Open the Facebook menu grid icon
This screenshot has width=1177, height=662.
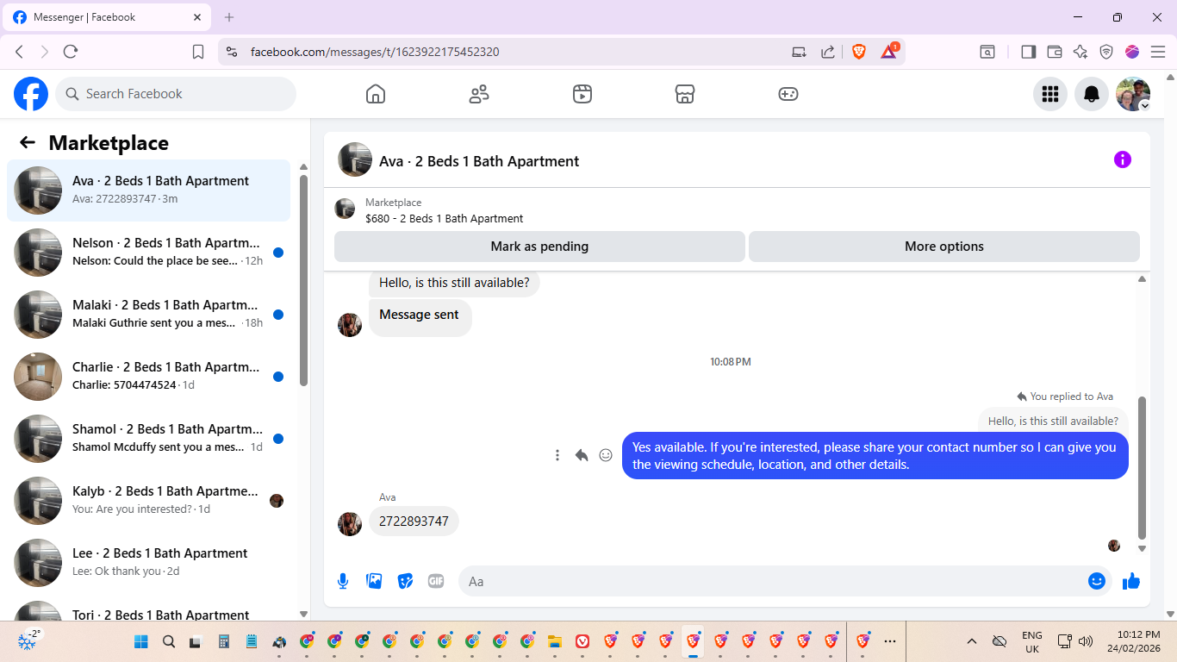point(1050,94)
